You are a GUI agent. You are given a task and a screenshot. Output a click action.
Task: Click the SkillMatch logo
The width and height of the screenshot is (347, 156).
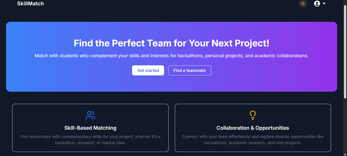pos(30,4)
